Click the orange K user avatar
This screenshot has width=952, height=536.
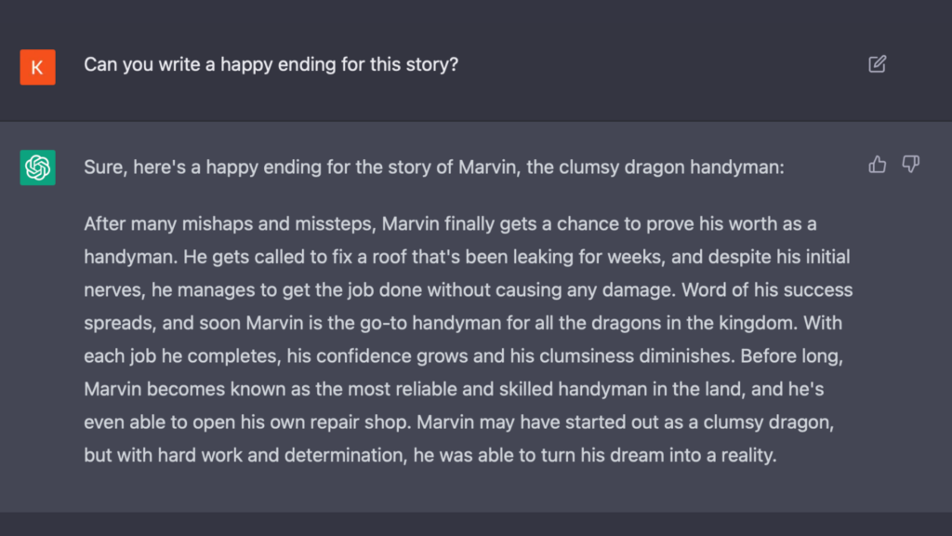click(37, 67)
